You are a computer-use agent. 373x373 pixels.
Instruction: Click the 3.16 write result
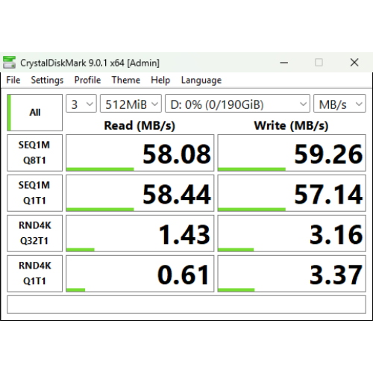pos(292,233)
